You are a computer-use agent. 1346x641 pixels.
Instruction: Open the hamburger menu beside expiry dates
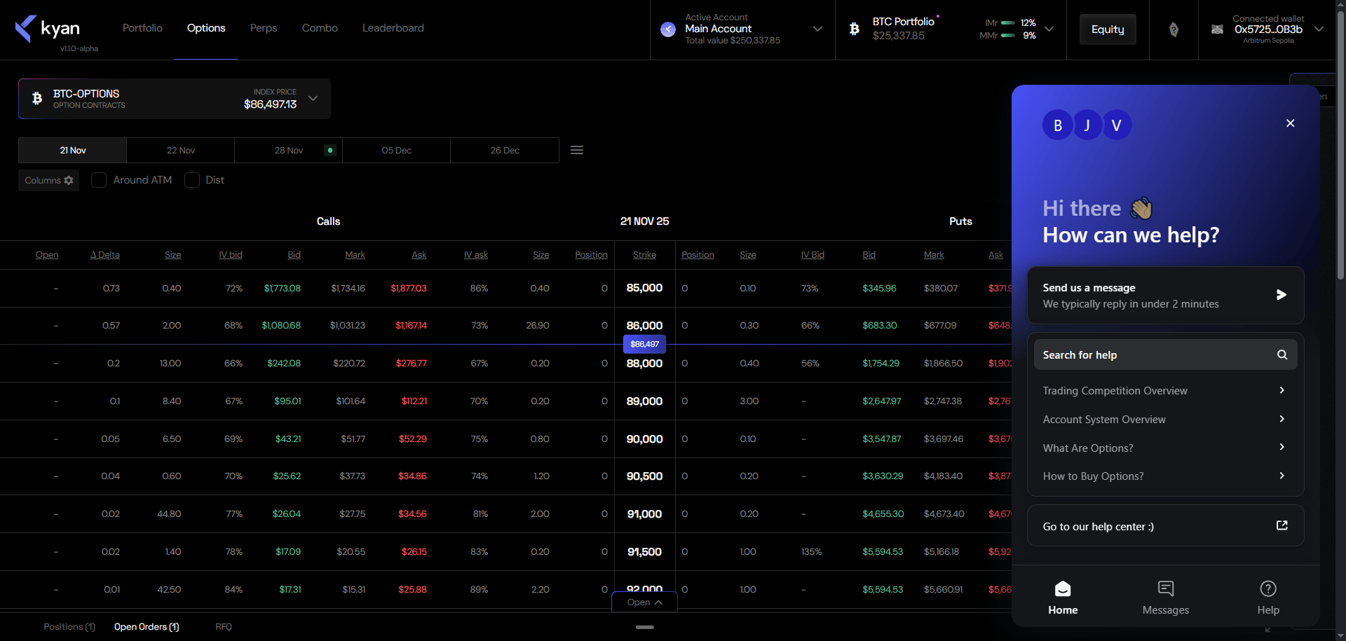pyautogui.click(x=577, y=151)
